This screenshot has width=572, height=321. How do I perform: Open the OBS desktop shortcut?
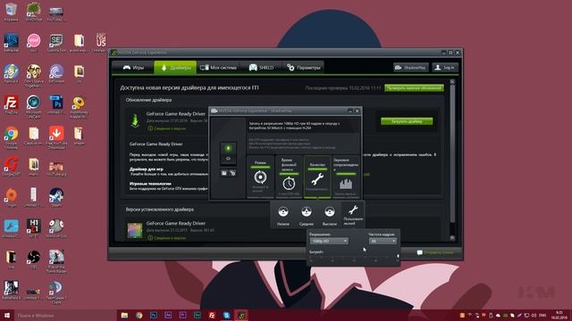point(34,259)
